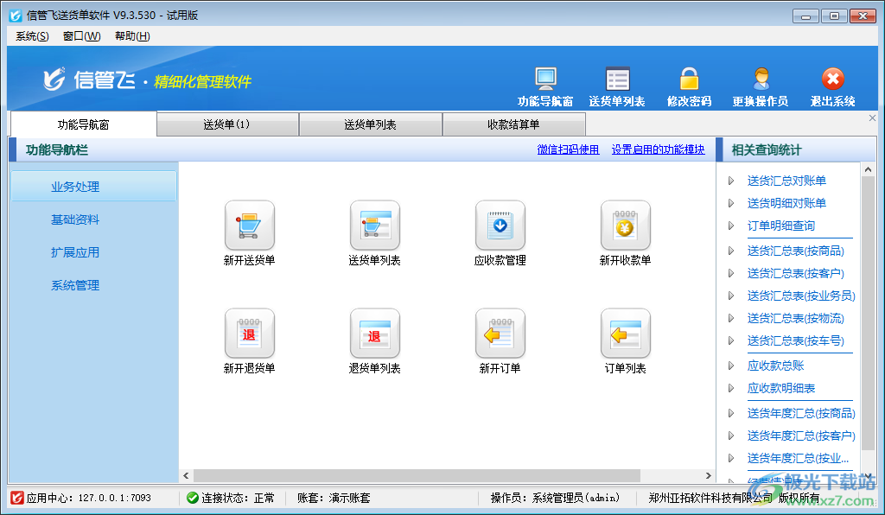Screen dimensions: 885x515
Task: Open the 微信扫码使用 link
Action: pos(568,149)
